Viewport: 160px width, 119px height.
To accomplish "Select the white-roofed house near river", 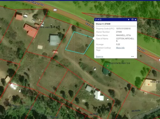I will tap(99, 95).
